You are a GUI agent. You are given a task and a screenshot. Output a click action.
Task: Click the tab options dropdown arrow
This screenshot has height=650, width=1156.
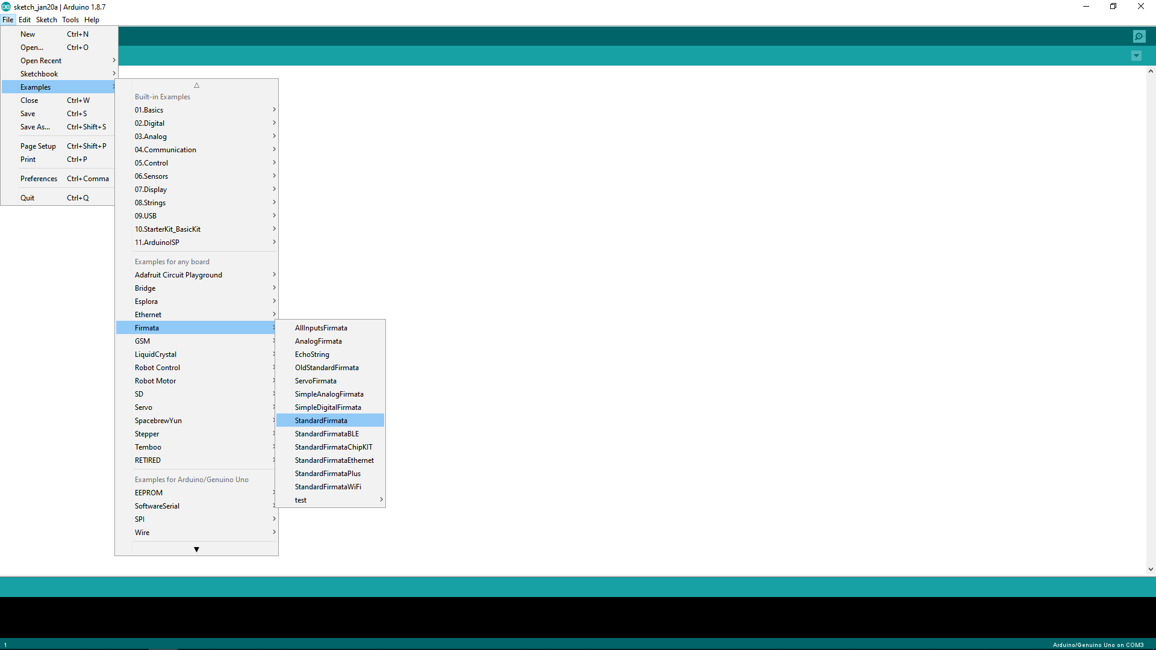(x=1136, y=56)
